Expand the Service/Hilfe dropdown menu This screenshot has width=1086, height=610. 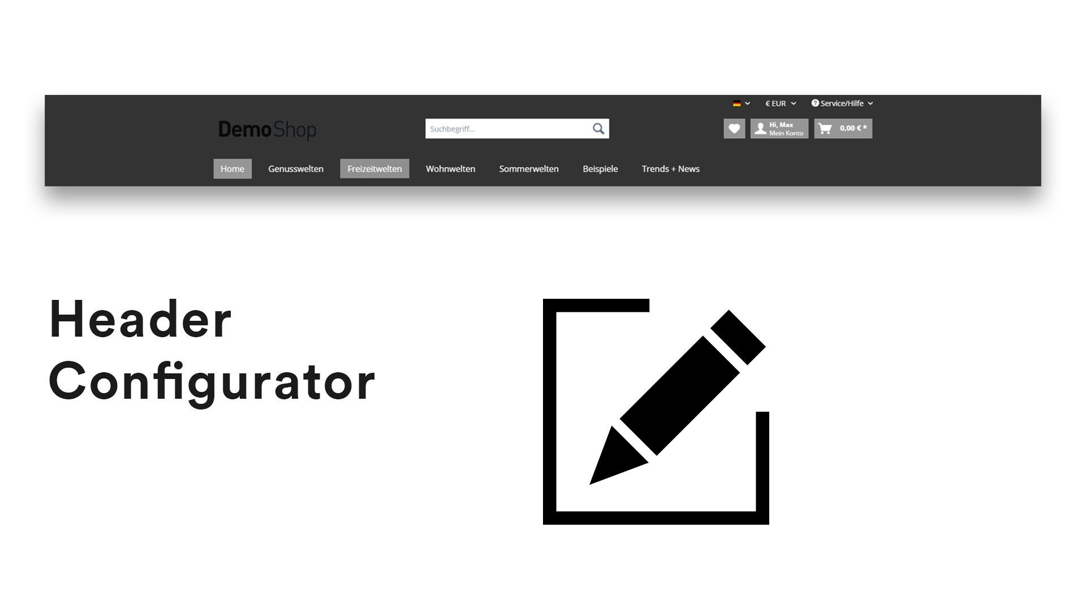coord(842,103)
